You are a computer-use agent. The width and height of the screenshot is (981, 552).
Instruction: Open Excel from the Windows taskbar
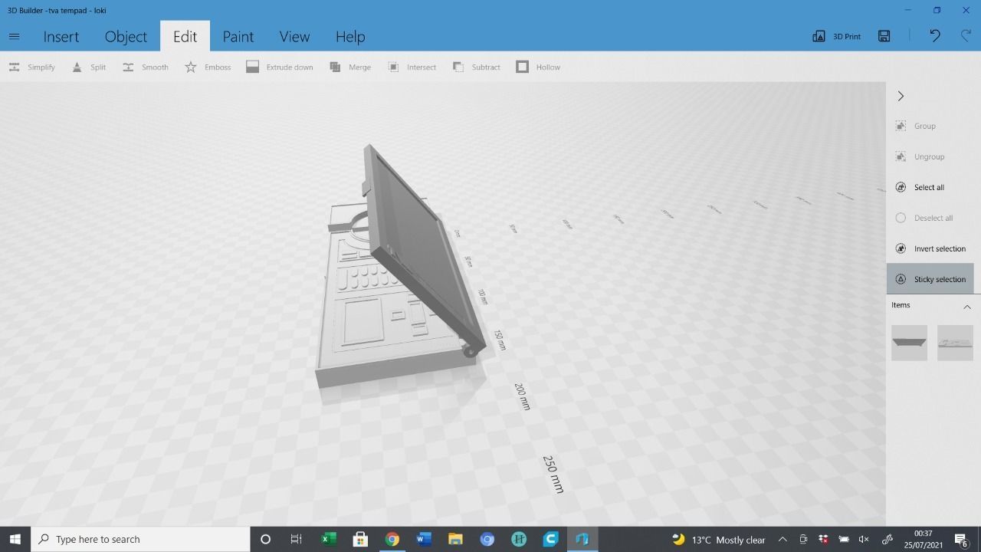(x=329, y=539)
